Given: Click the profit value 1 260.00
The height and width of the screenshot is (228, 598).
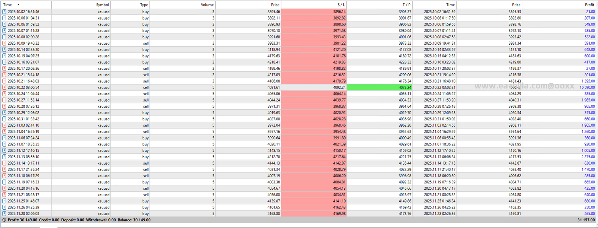Looking at the screenshot, I should click(x=588, y=132).
